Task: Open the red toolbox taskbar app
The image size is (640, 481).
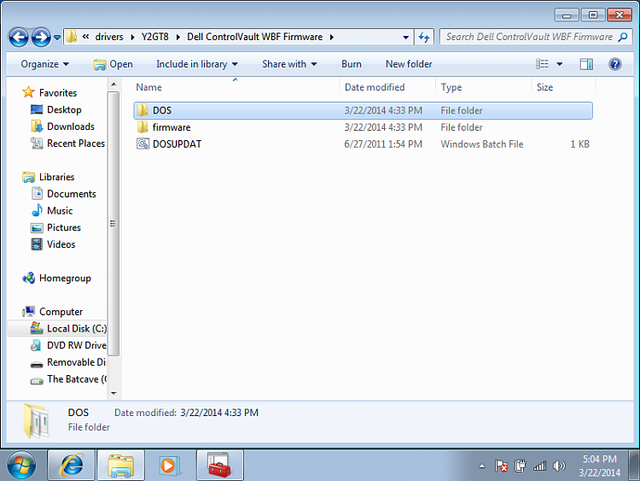Action: click(x=219, y=466)
